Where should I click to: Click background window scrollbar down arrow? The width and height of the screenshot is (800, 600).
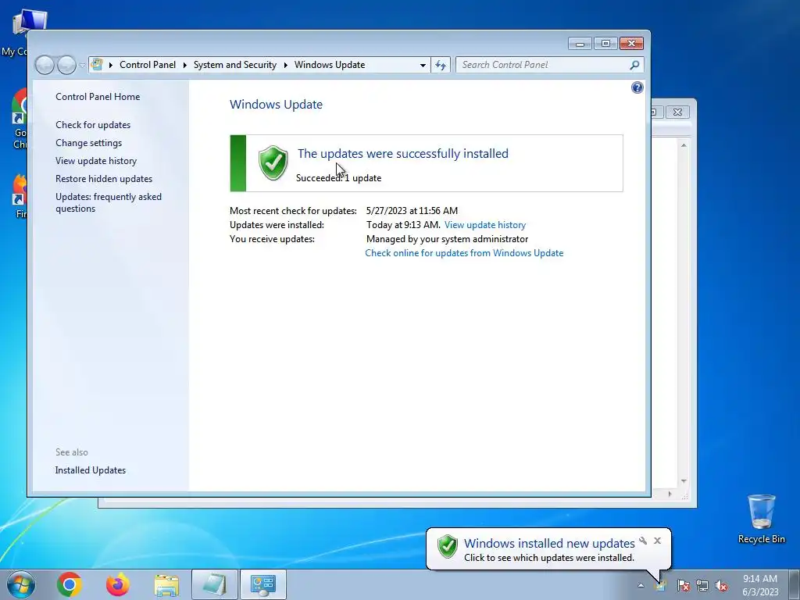(x=684, y=481)
